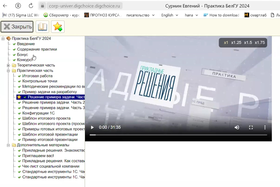Play the video with the play button

pos(92,127)
